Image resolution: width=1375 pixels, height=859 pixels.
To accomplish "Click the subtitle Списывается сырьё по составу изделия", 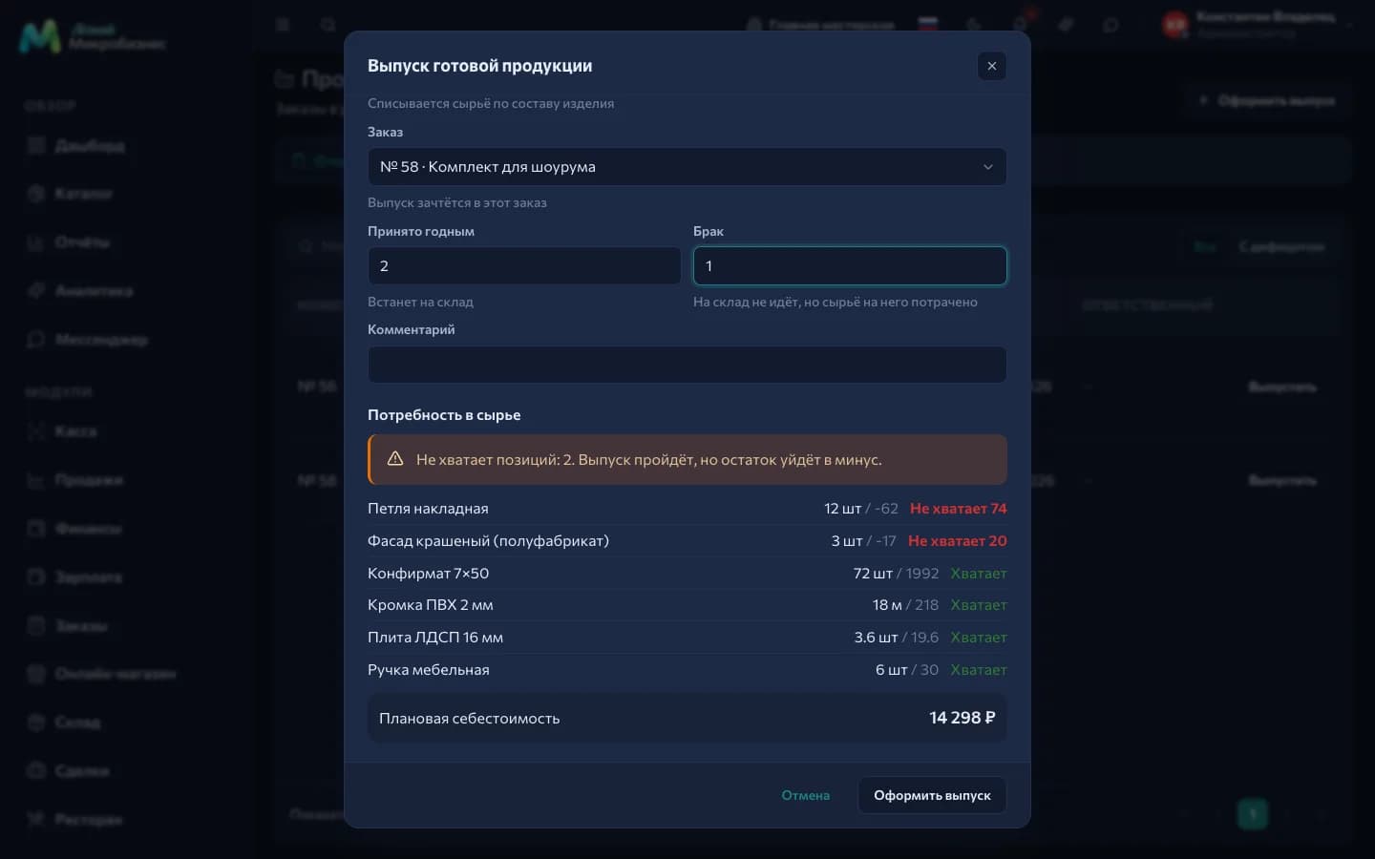I will (x=491, y=103).
